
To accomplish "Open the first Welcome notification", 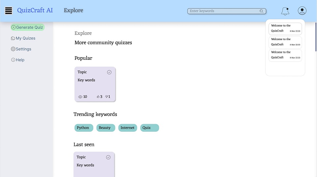I will 285,29.
